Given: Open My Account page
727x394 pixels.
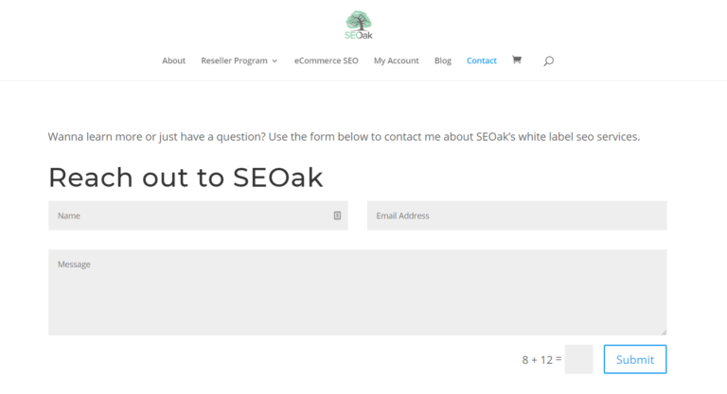Looking at the screenshot, I should (396, 60).
